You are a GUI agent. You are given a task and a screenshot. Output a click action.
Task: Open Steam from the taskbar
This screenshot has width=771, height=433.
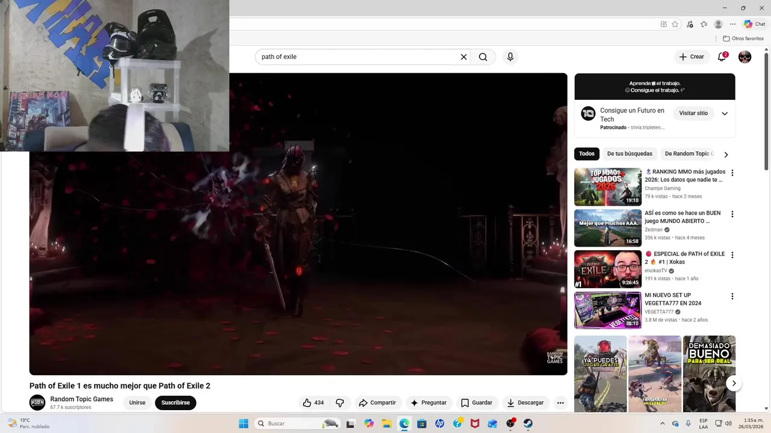point(528,423)
